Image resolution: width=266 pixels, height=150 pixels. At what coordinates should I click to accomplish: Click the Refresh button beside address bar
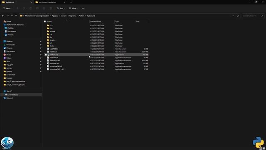coord(238,16)
